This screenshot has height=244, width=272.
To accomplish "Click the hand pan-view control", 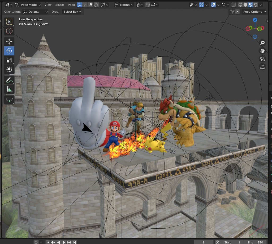I will 262,51.
